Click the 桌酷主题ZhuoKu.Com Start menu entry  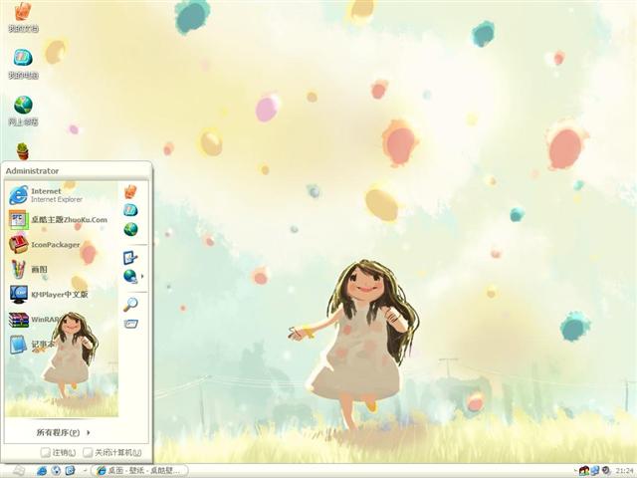(68, 219)
